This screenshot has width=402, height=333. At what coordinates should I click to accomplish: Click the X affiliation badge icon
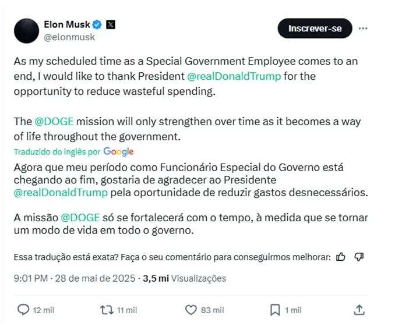(x=111, y=24)
